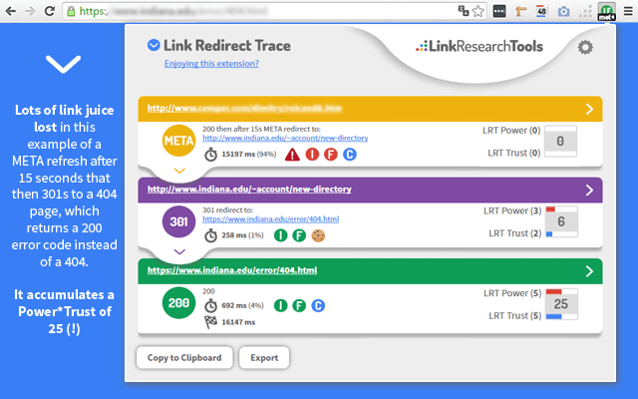Open the extension settings gear
Image resolution: width=638 pixels, height=399 pixels.
[x=585, y=47]
